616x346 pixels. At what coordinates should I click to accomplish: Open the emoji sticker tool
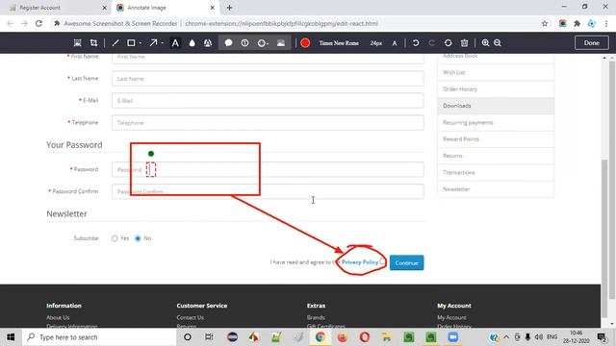[262, 42]
